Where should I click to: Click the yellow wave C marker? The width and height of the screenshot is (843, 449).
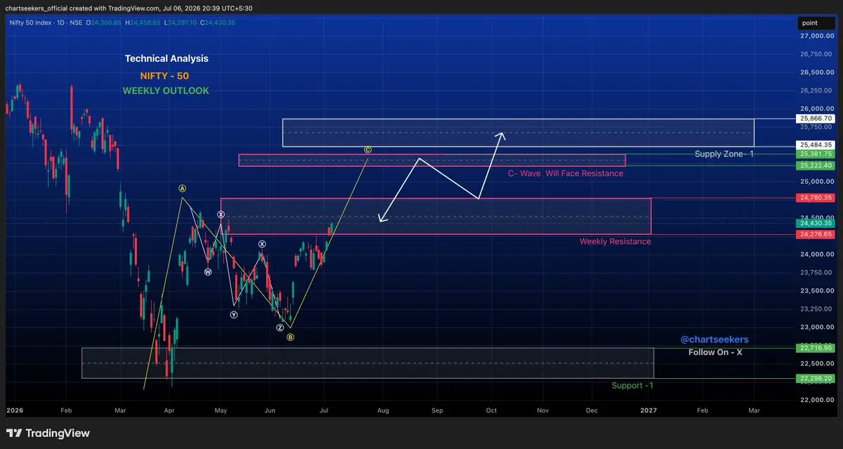coord(367,149)
